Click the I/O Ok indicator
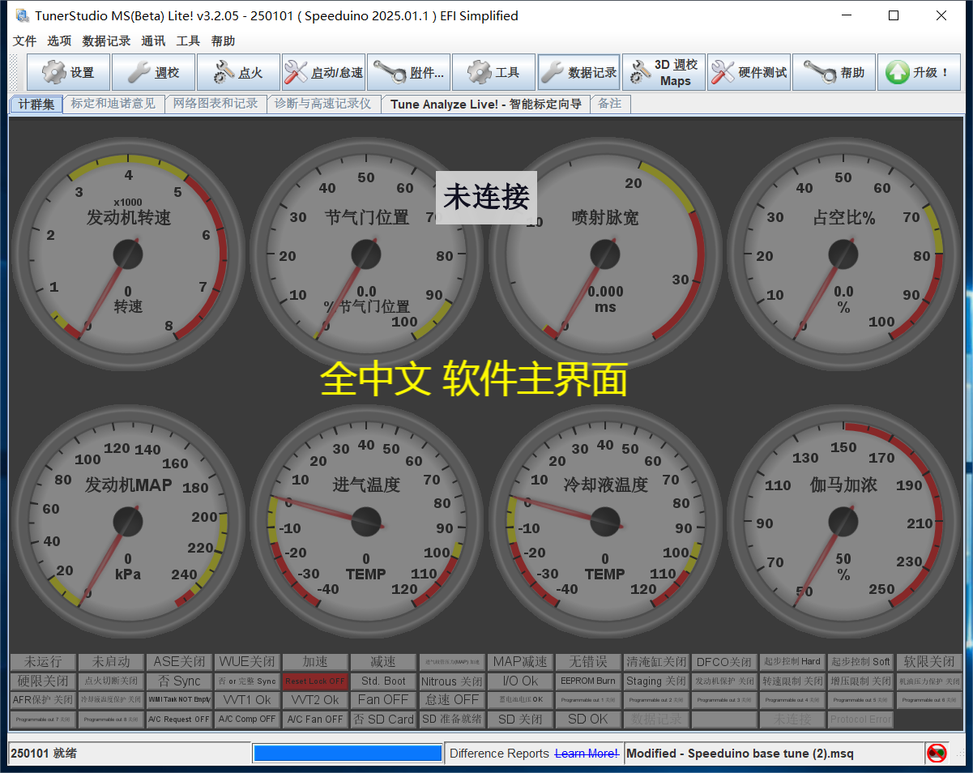 pos(519,681)
